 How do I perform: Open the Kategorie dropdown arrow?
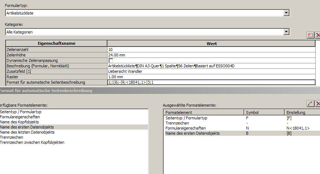pos(286,32)
